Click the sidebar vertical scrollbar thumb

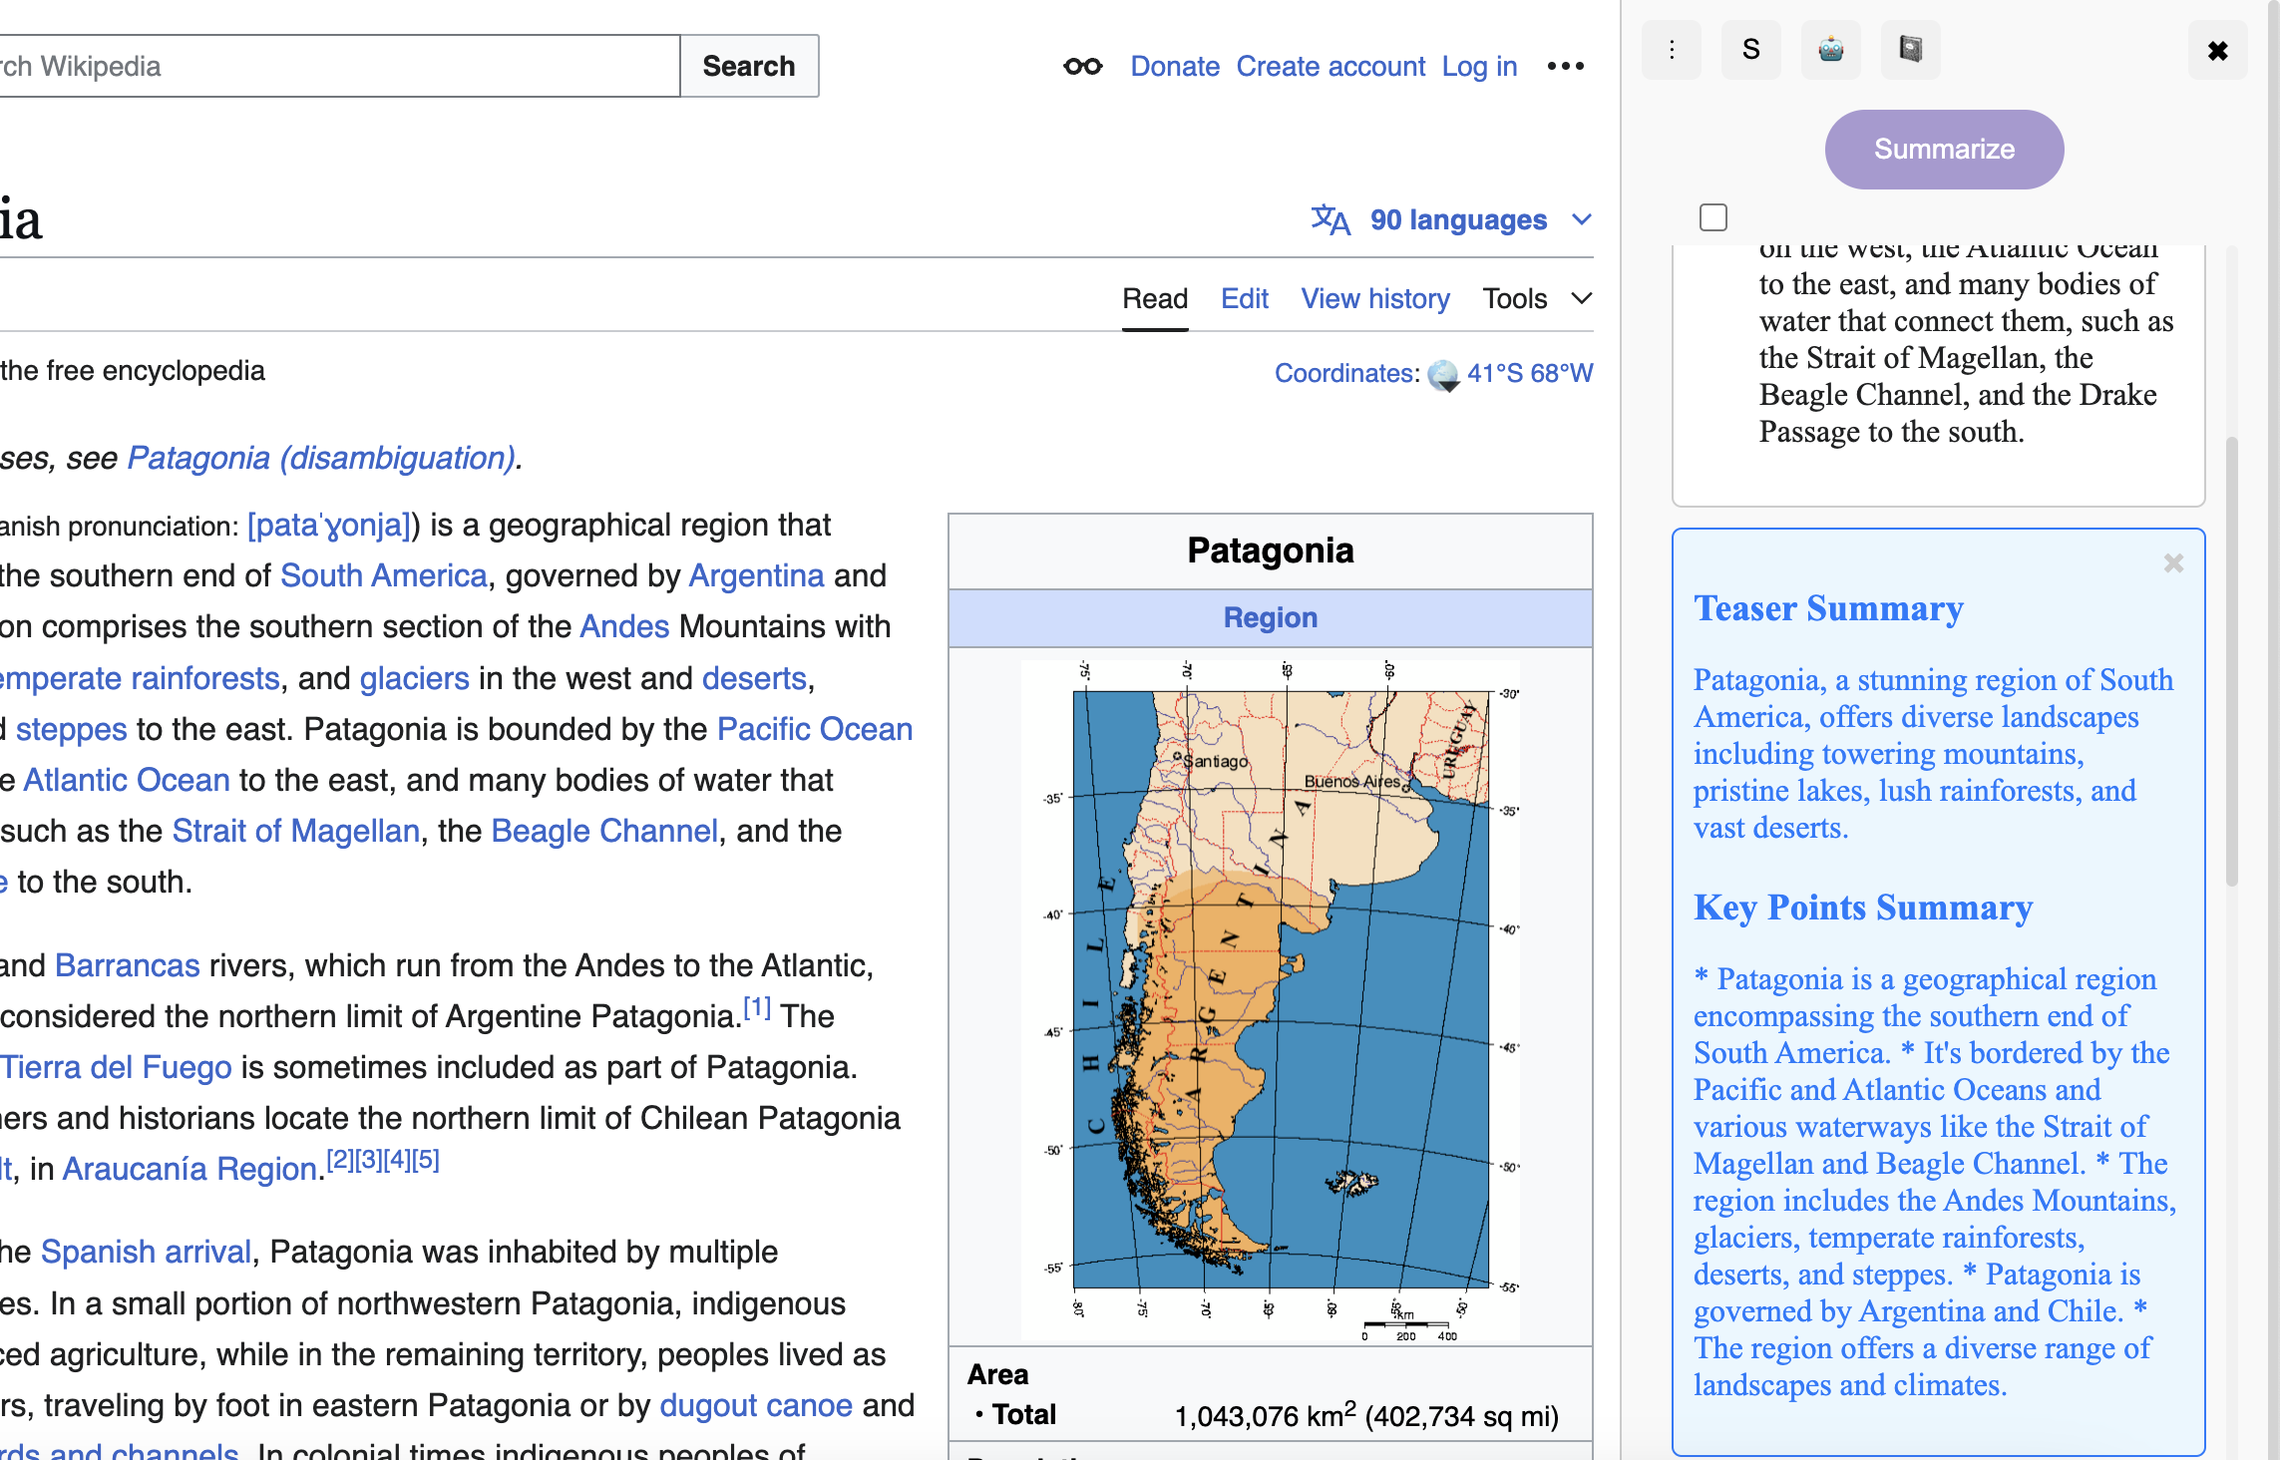pos(2231,660)
